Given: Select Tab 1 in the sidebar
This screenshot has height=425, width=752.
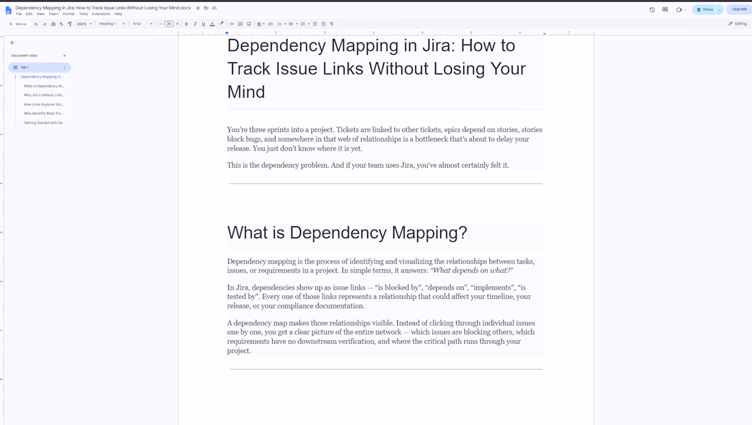Looking at the screenshot, I should [40, 67].
